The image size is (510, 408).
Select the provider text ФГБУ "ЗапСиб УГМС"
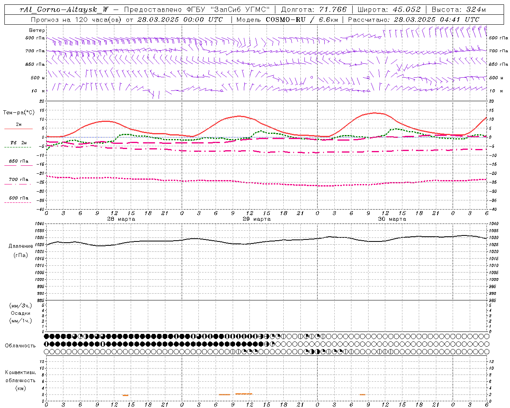pyautogui.click(x=228, y=10)
